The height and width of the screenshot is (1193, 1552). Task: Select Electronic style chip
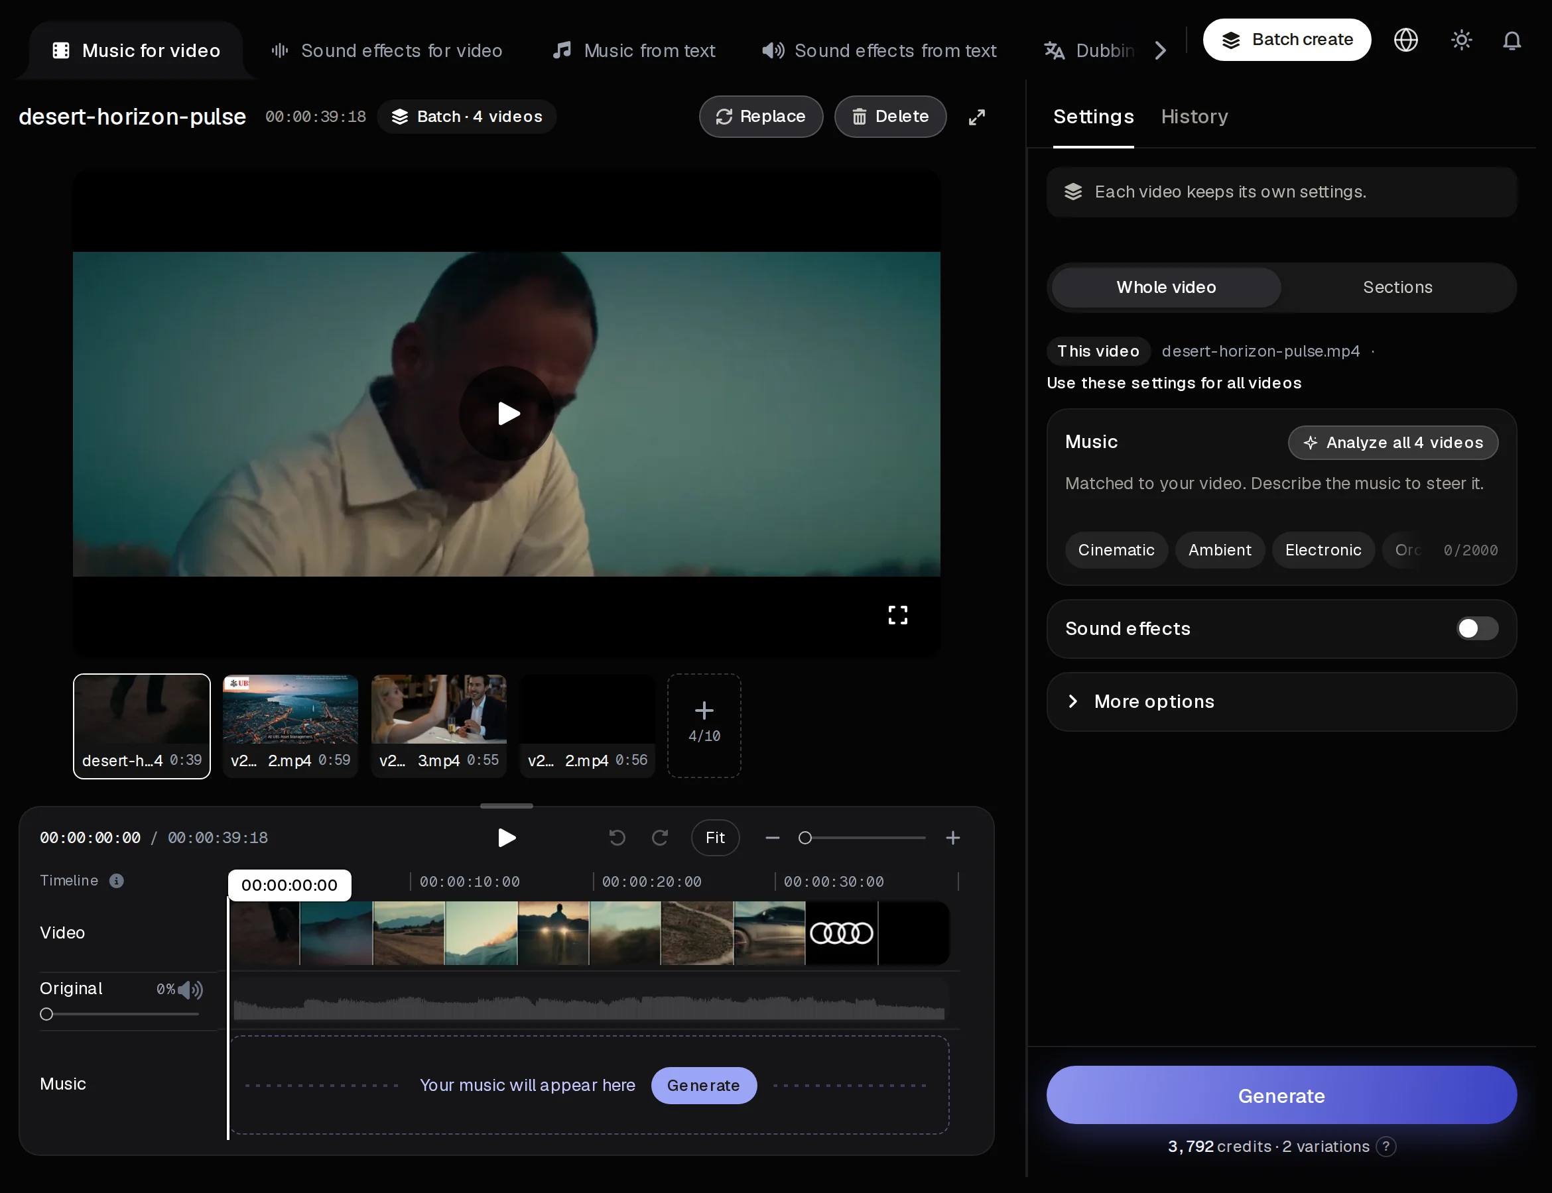(x=1323, y=549)
